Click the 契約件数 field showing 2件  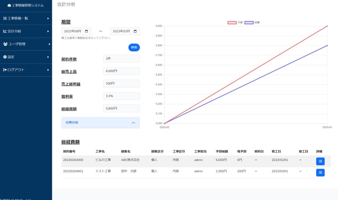[x=121, y=59]
